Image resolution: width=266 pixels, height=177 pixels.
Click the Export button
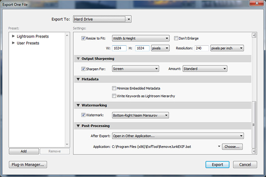pos(217,165)
